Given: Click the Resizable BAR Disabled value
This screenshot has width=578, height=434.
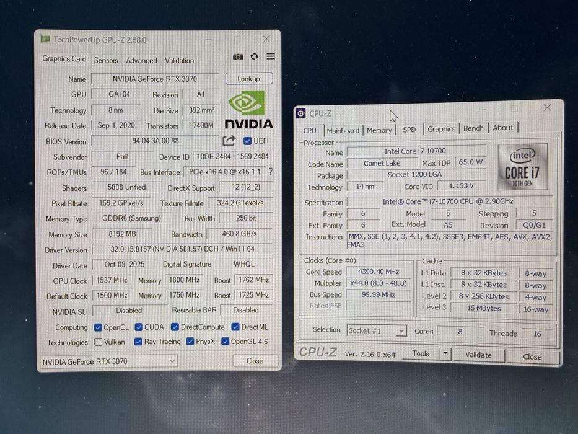Looking at the screenshot, I should [x=246, y=310].
